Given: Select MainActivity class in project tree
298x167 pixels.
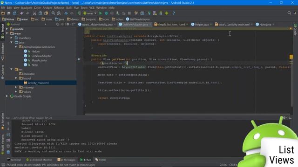Looking at the screenshot, I should pyautogui.click(x=39, y=60).
